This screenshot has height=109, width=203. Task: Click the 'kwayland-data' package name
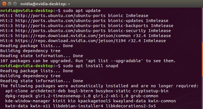pos(129,101)
